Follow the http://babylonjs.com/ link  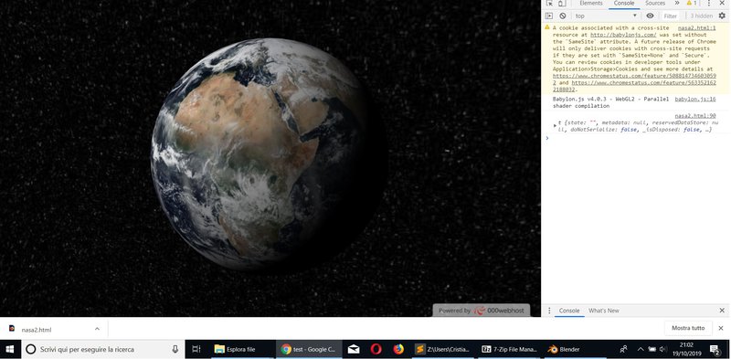[x=624, y=35]
